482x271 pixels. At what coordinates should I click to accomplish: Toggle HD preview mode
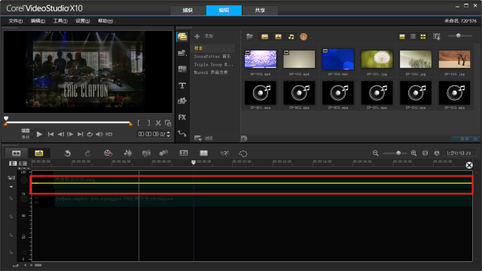tap(108, 134)
